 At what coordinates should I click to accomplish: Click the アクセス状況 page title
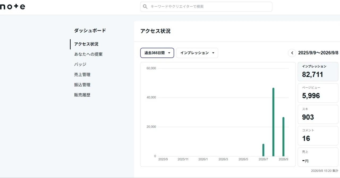pos(155,31)
